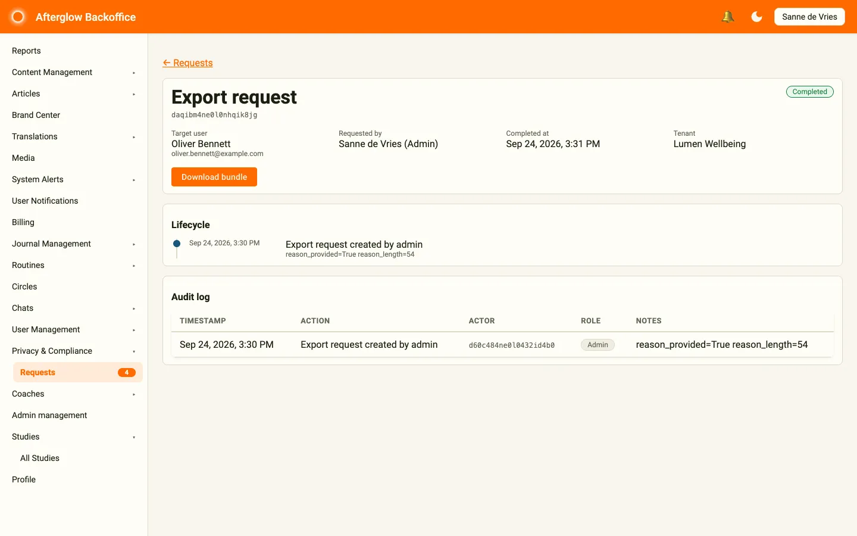Image resolution: width=857 pixels, height=536 pixels.
Task: Click the tenant Lumen Wellbeing
Action: 709,144
